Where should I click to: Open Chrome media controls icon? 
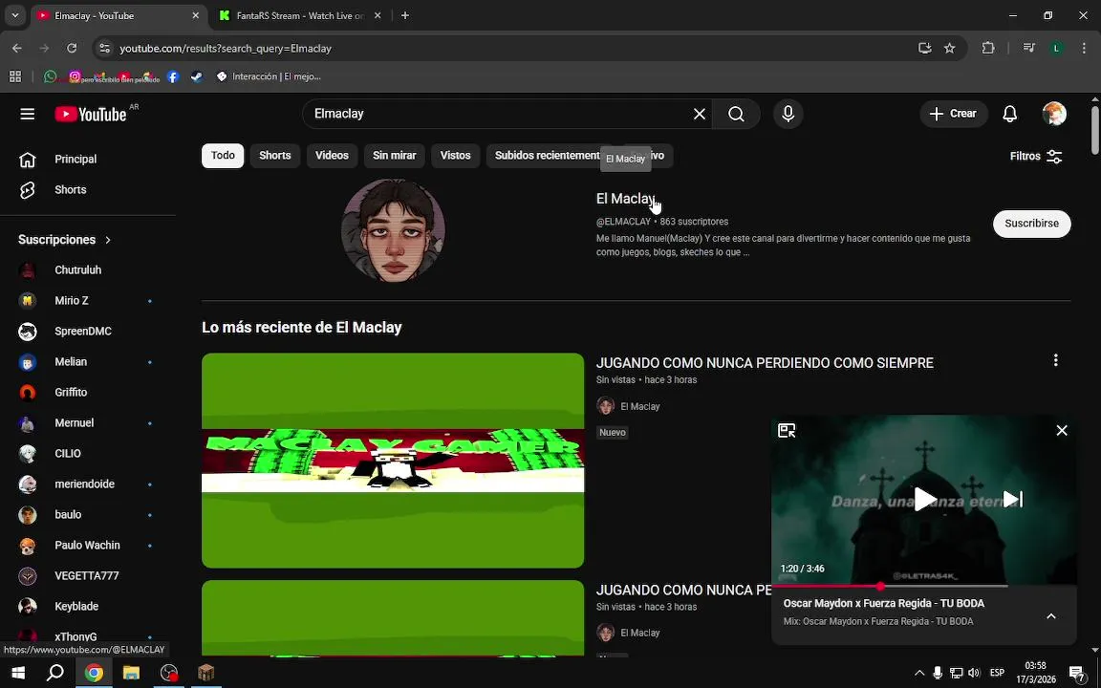pyautogui.click(x=1028, y=48)
